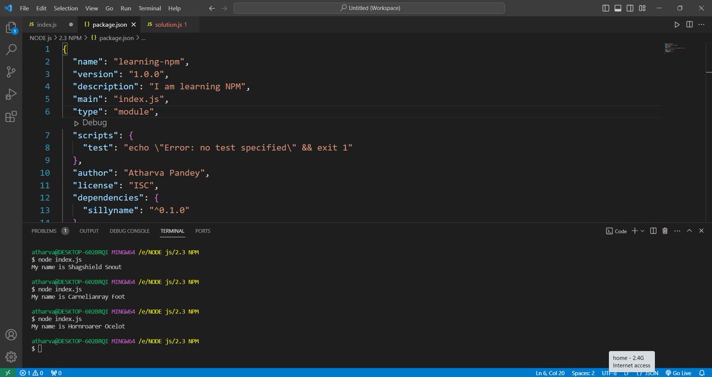The height and width of the screenshot is (377, 712).
Task: Run index.js with the play icon
Action: 678,24
